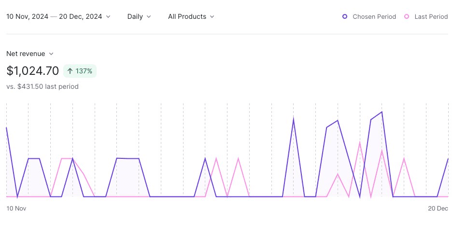Click the pink Last Period legend circle

[407, 16]
